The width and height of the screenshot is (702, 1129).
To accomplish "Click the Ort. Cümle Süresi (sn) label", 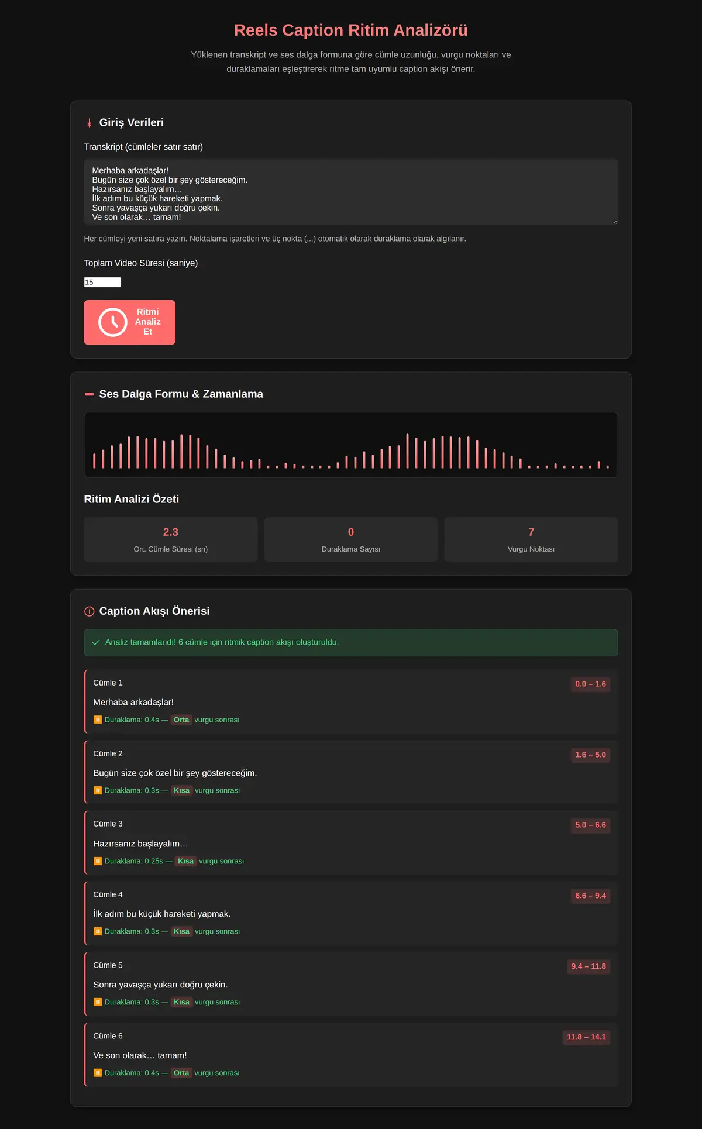I will point(171,549).
